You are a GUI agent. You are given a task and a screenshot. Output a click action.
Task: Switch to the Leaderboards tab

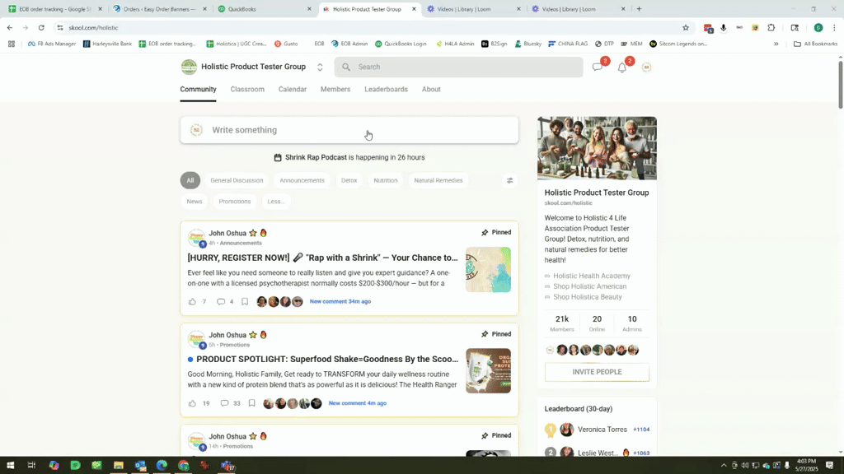(386, 89)
